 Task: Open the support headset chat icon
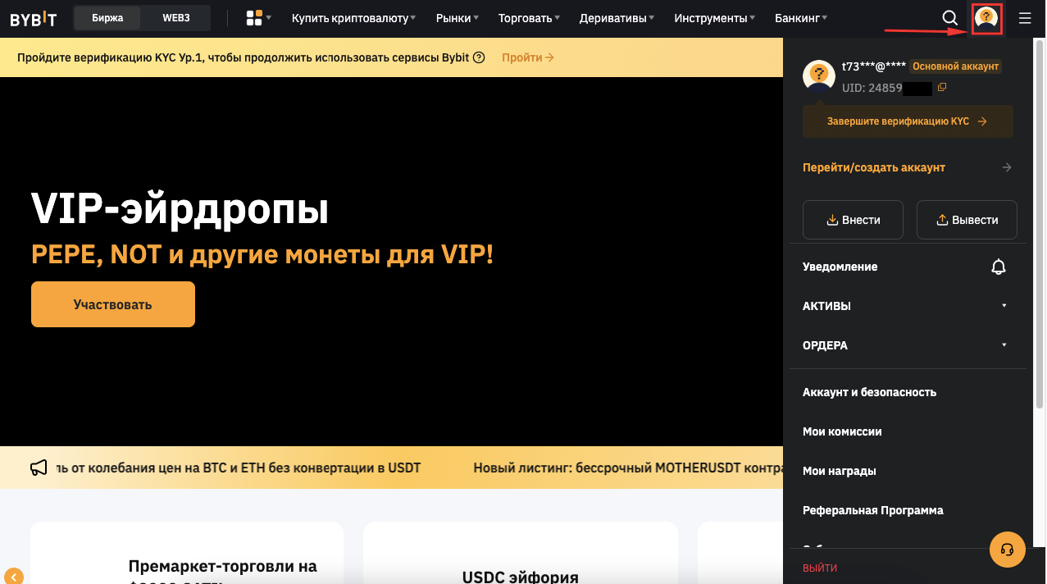point(1008,550)
